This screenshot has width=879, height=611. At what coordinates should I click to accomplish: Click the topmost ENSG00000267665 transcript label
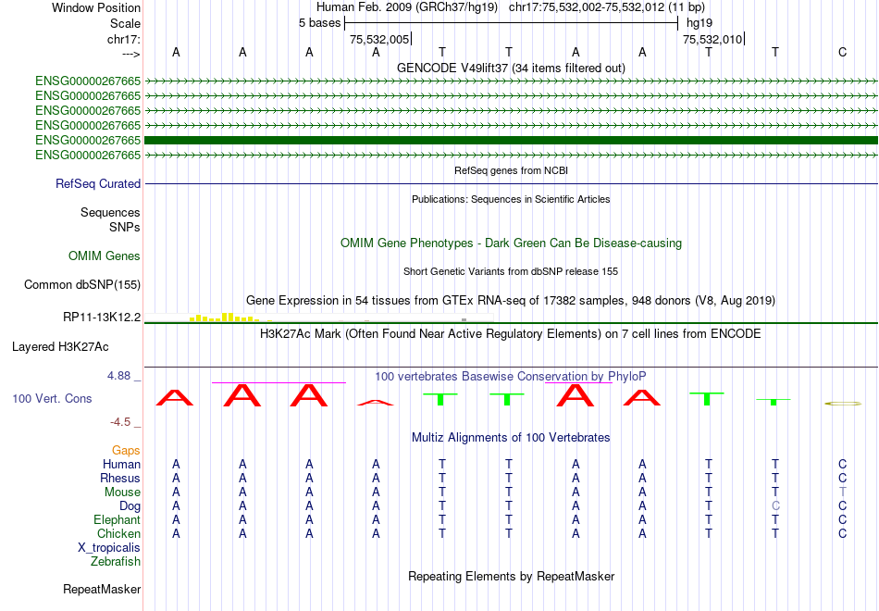[x=88, y=81]
